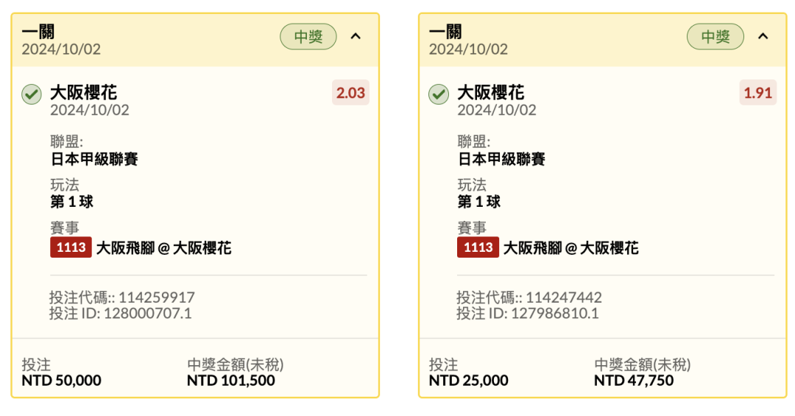Select bet code 114259917
Viewport: 795px width, 416px height.
click(x=157, y=297)
